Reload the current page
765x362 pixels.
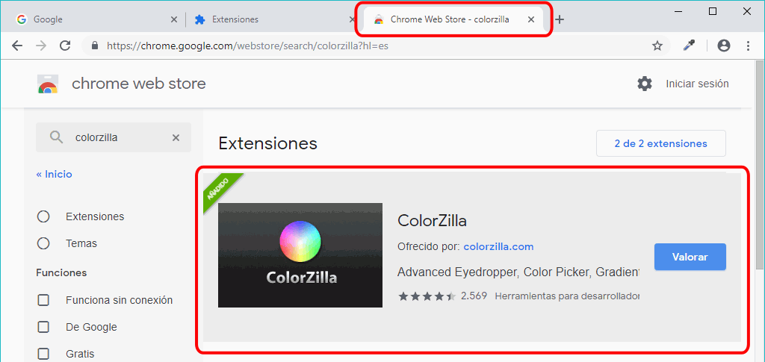(x=65, y=46)
